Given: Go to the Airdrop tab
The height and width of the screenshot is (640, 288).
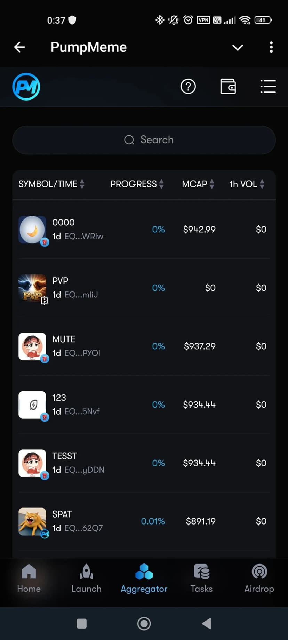Looking at the screenshot, I should coord(259,579).
